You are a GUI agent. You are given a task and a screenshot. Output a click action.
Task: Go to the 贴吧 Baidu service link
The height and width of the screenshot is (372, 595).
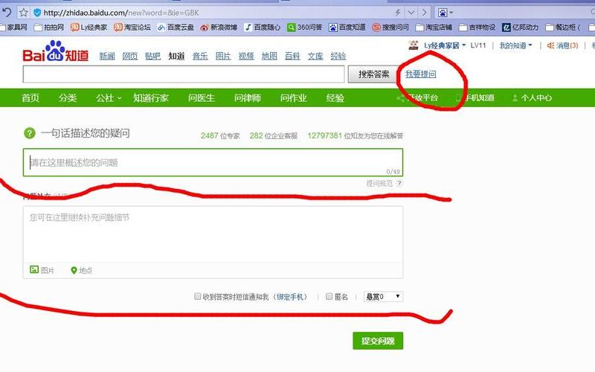(x=153, y=57)
